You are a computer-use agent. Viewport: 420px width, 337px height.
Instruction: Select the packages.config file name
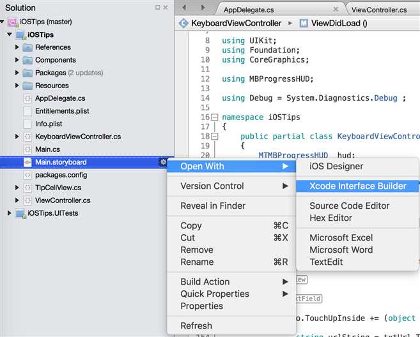61,175
